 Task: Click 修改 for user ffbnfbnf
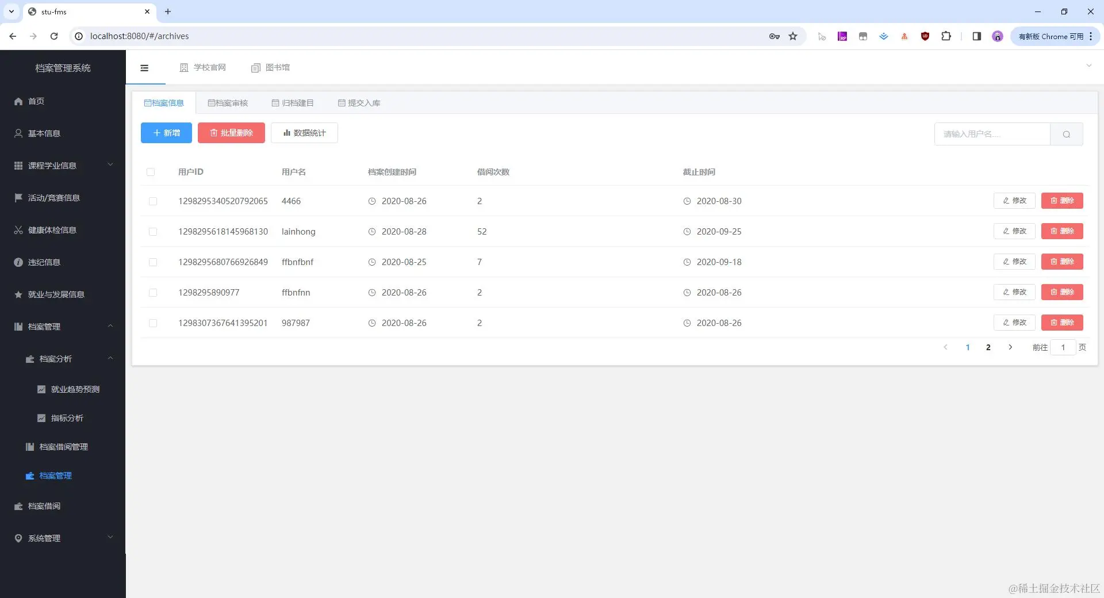click(1014, 262)
